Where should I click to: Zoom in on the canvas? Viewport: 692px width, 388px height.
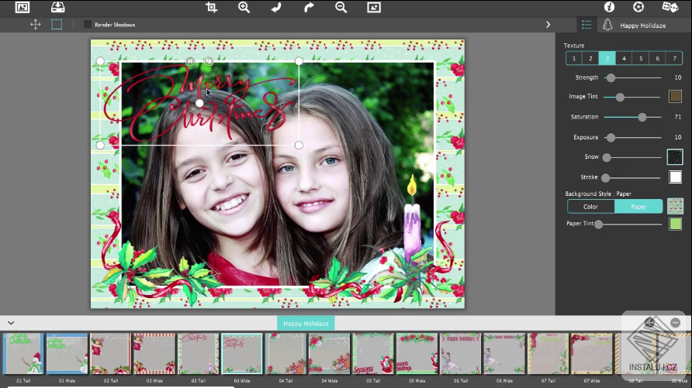click(244, 7)
